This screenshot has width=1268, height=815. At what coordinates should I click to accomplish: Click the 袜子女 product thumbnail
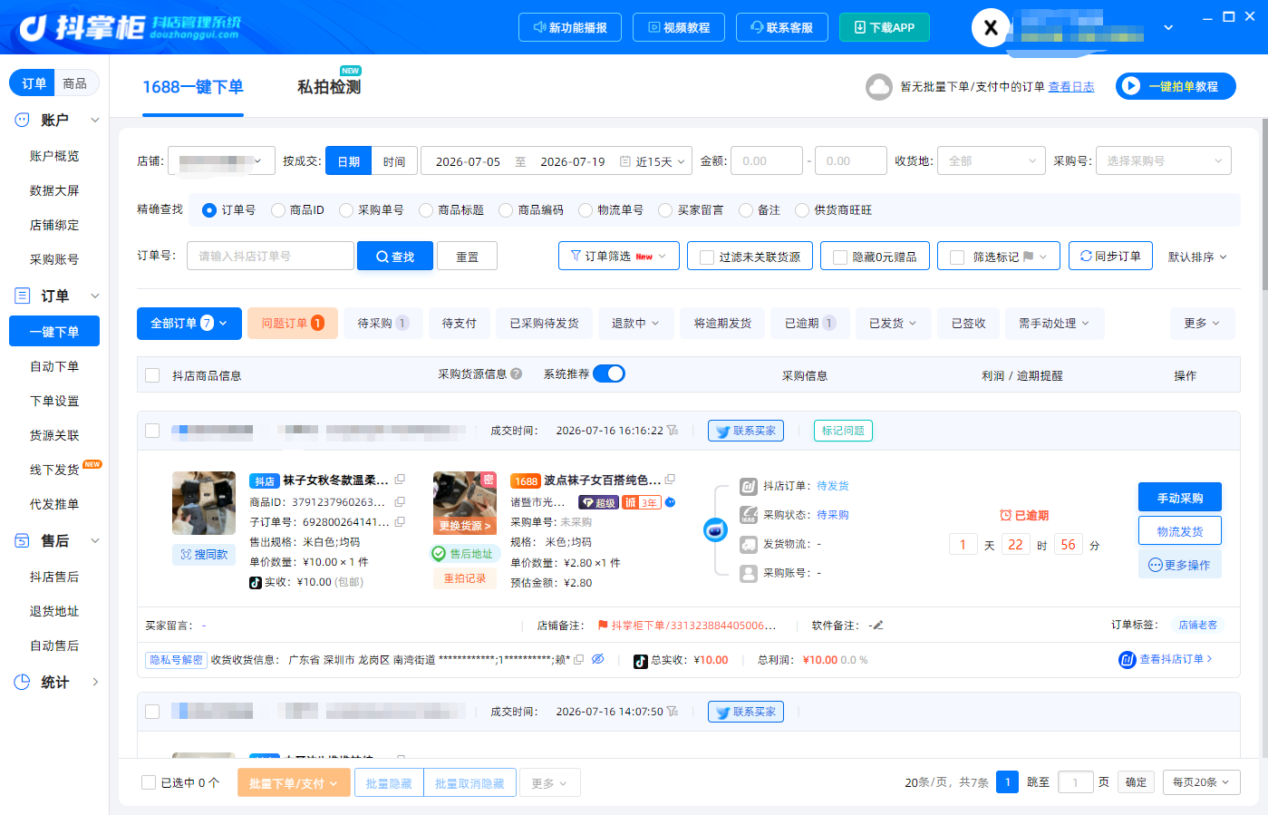pyautogui.click(x=204, y=503)
